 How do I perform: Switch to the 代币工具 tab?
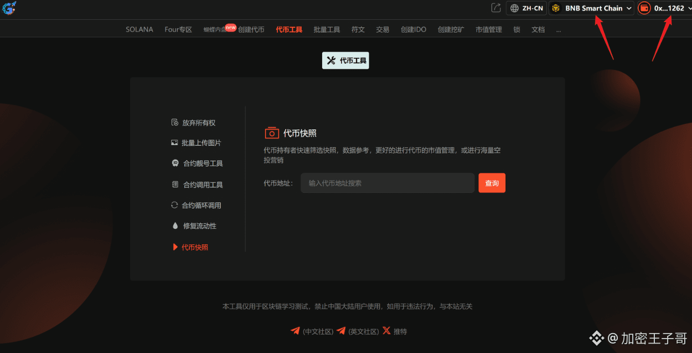pos(288,29)
